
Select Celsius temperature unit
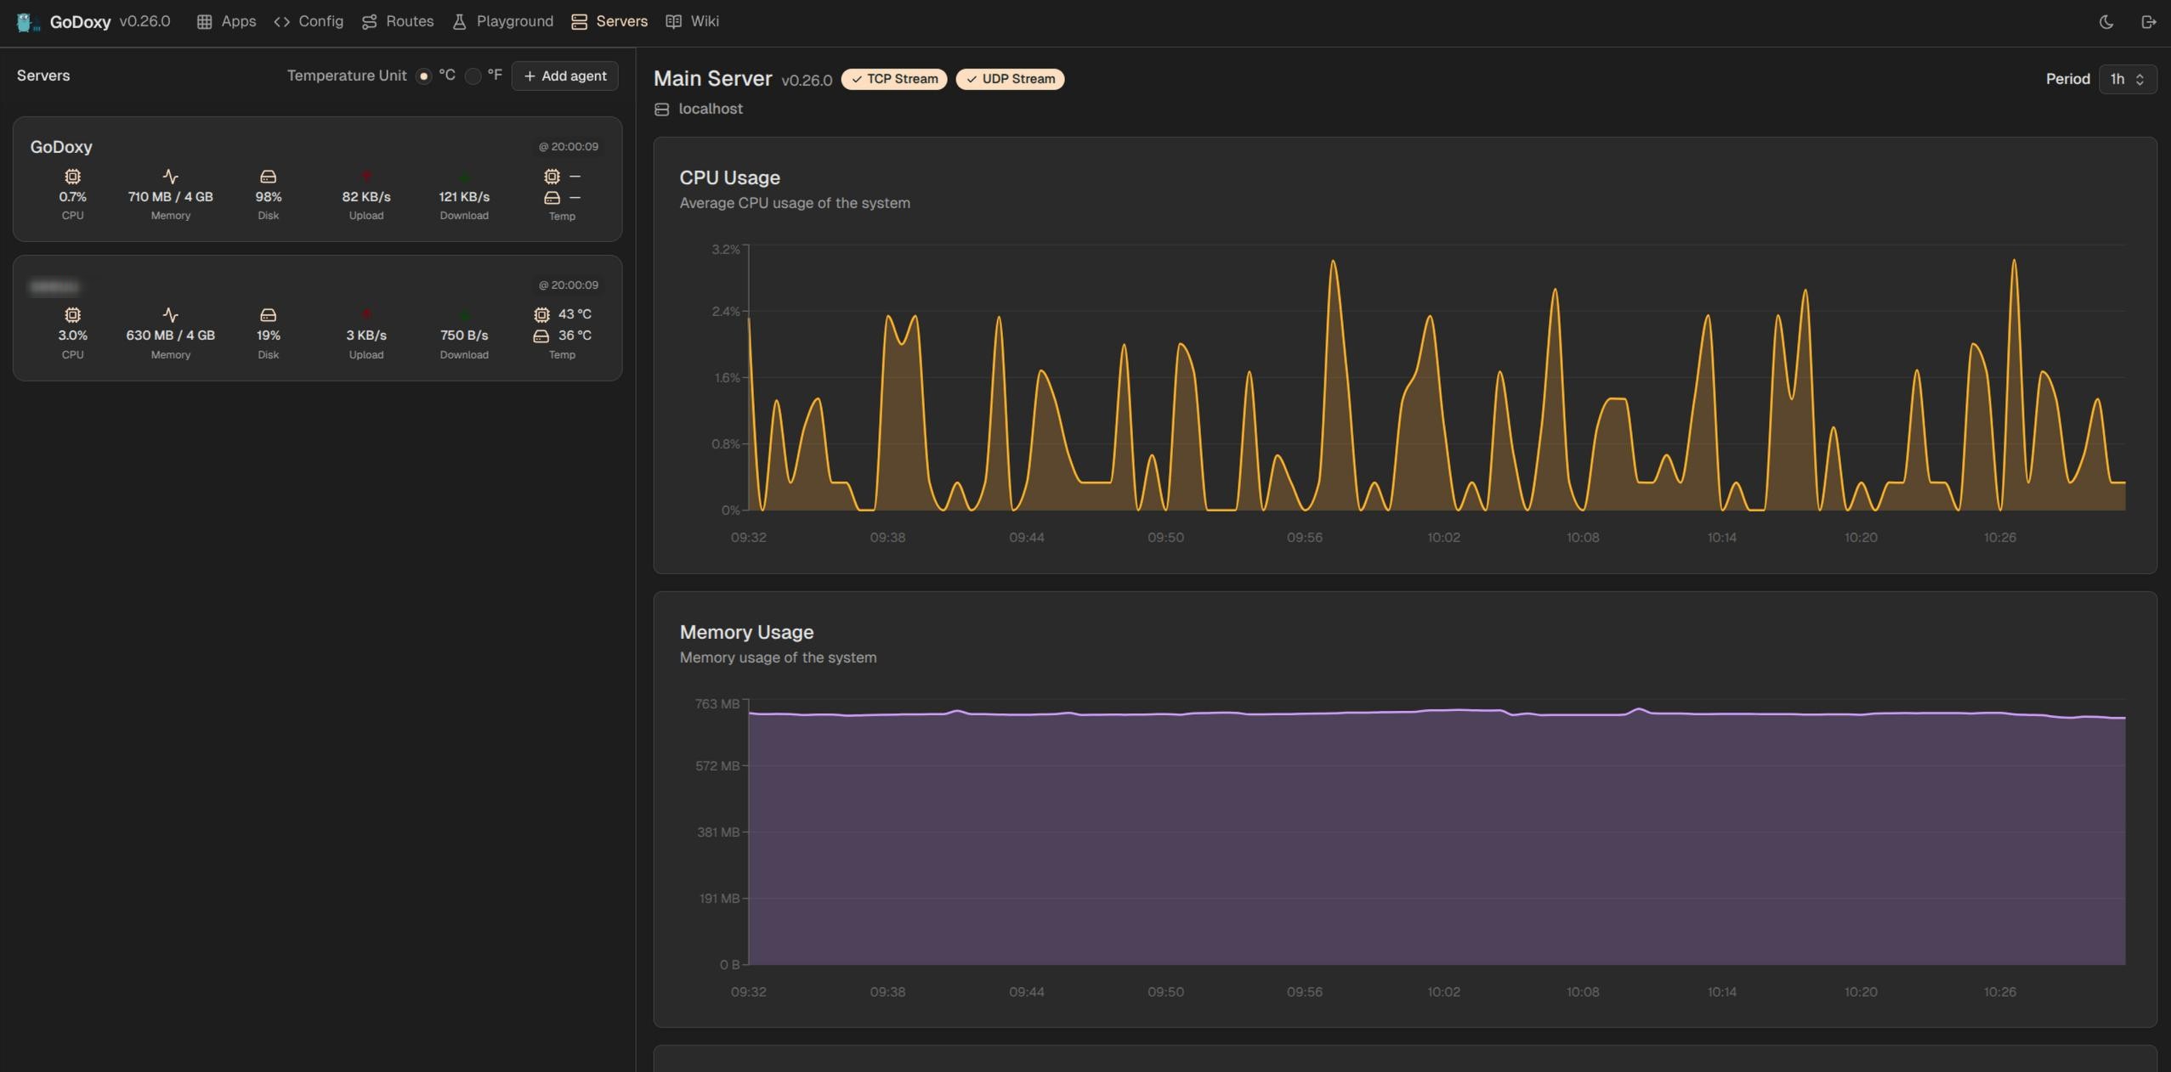tap(423, 76)
